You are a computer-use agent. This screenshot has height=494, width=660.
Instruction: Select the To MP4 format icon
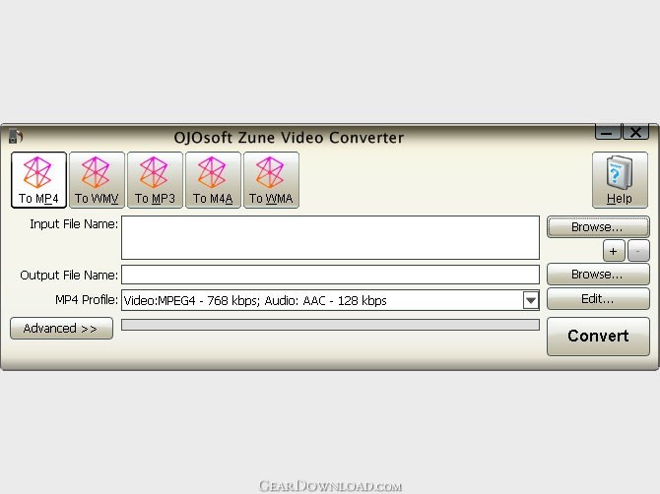38,180
